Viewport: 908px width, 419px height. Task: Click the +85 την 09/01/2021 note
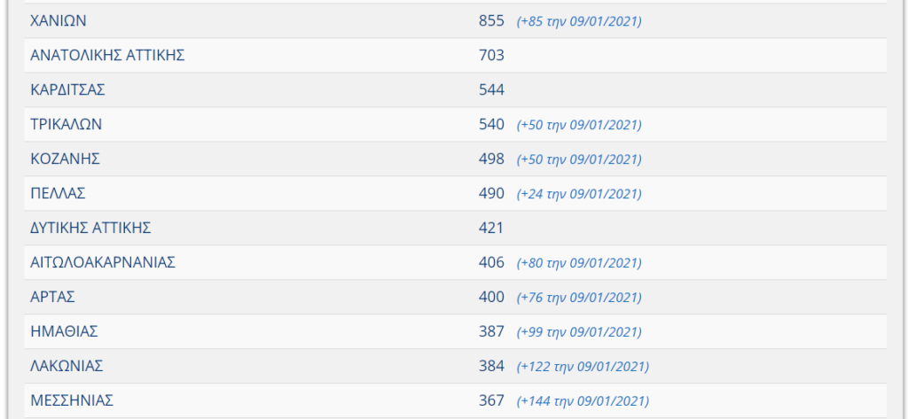(x=579, y=21)
